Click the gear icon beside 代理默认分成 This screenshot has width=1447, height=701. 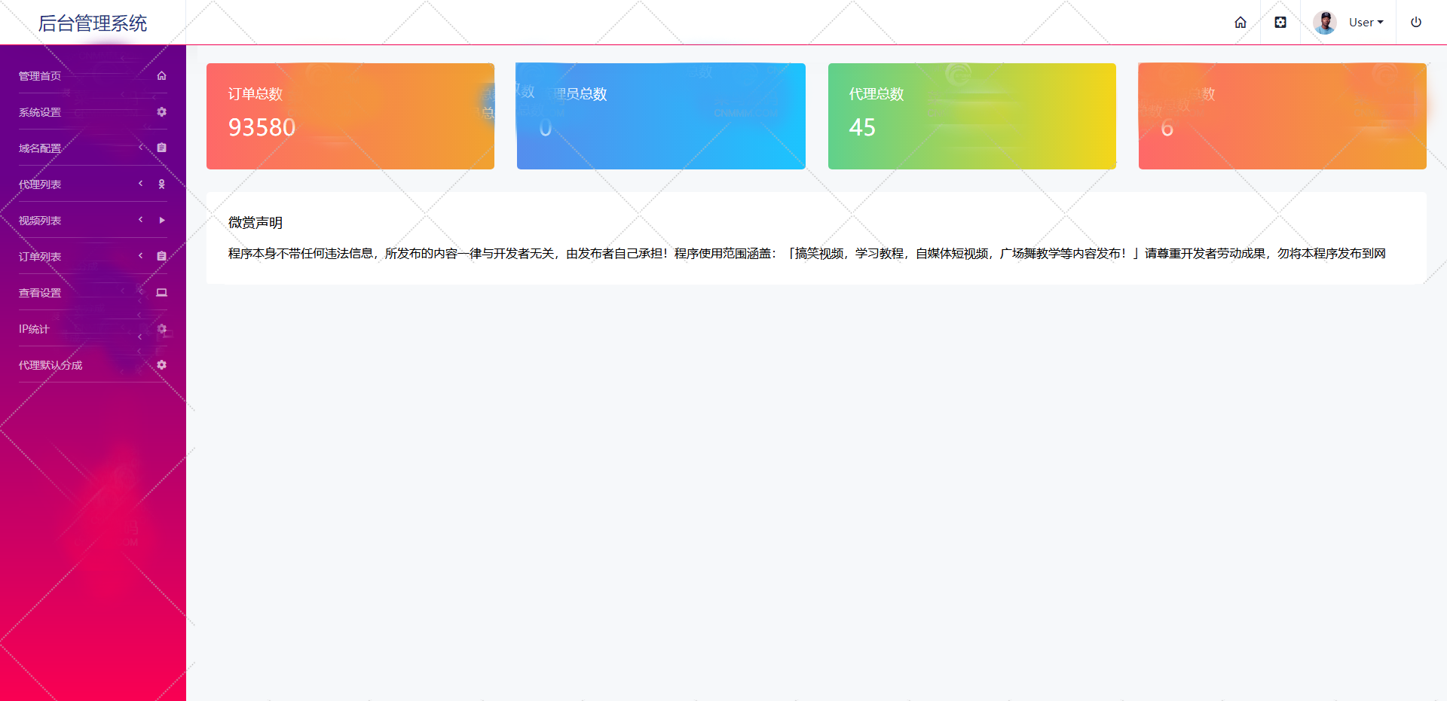[x=161, y=365]
